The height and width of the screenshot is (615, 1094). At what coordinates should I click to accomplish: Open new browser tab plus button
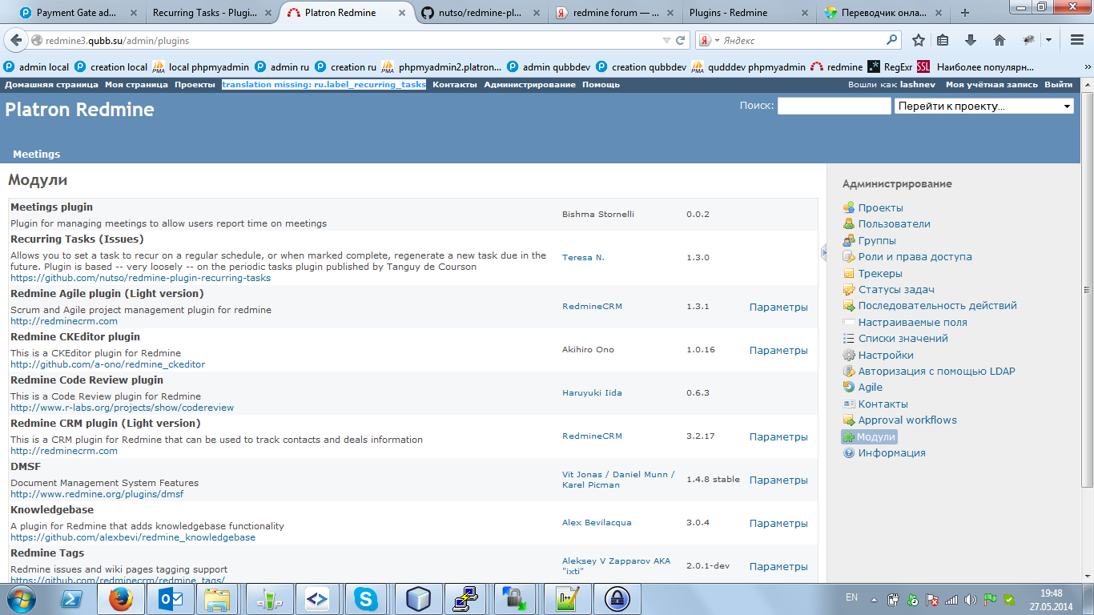click(965, 13)
